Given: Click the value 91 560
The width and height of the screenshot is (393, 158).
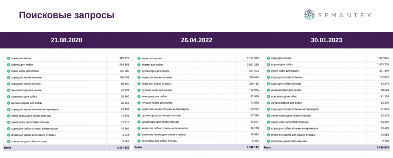Looking at the screenshot, I should (x=255, y=96).
